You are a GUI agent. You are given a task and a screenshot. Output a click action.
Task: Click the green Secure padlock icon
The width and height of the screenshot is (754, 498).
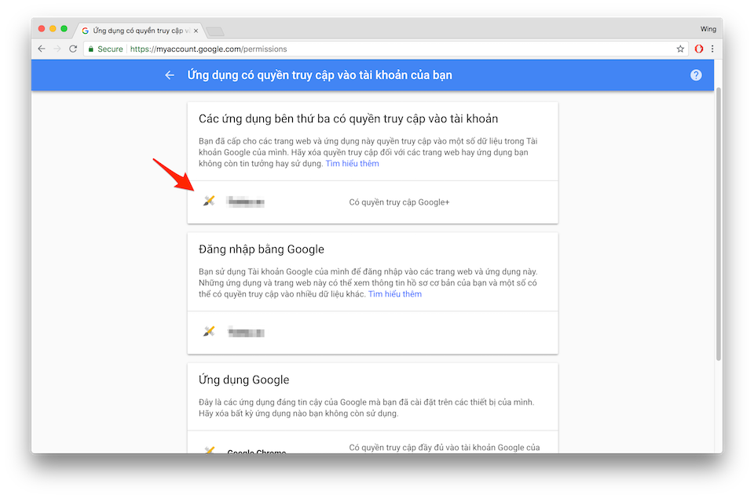91,49
